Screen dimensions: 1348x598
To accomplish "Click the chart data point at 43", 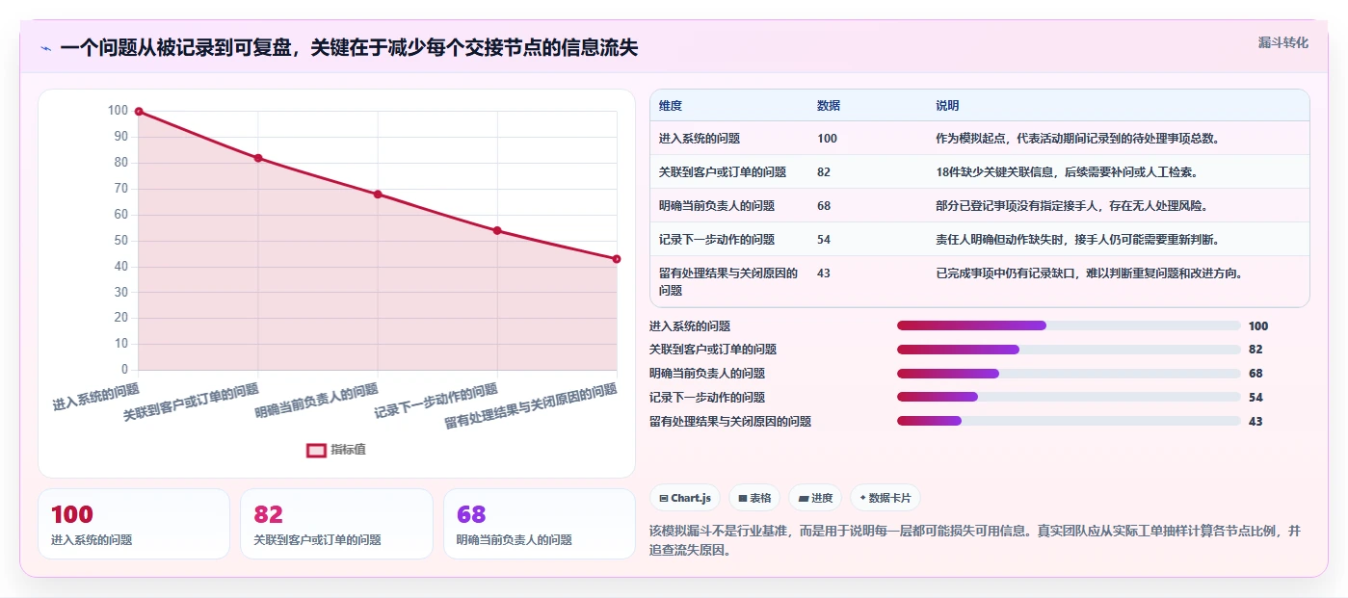I will 617,259.
